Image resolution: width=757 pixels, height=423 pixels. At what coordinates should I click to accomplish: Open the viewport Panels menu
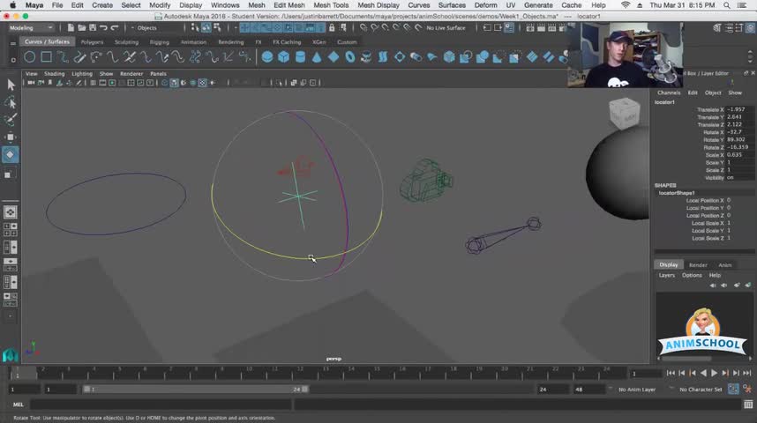(x=158, y=74)
